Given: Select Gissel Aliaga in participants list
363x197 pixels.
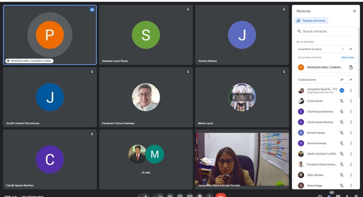Looking at the screenshot, I should pyautogui.click(x=315, y=186).
